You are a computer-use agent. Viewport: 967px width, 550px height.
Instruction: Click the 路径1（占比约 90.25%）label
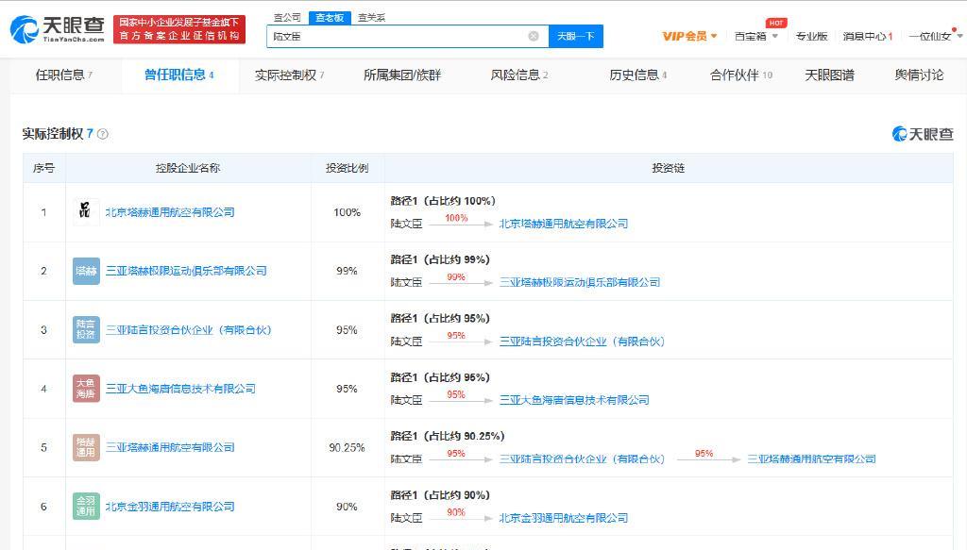448,436
